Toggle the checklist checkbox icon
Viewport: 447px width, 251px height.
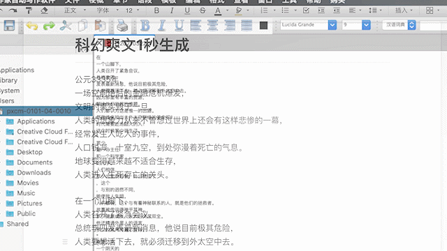[x=306, y=10]
